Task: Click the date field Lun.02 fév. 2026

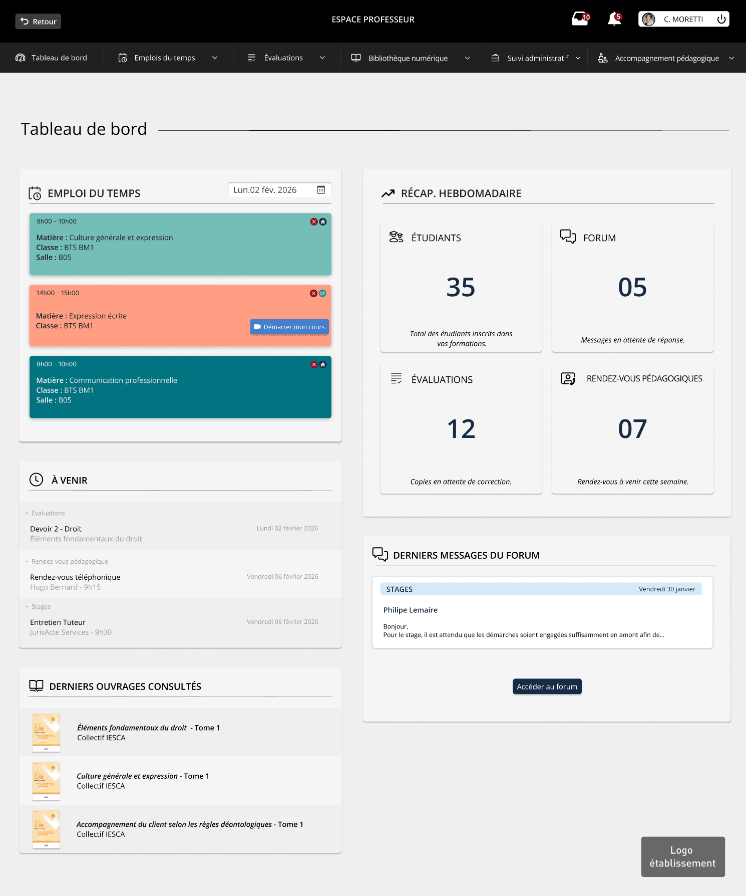Action: click(x=265, y=190)
